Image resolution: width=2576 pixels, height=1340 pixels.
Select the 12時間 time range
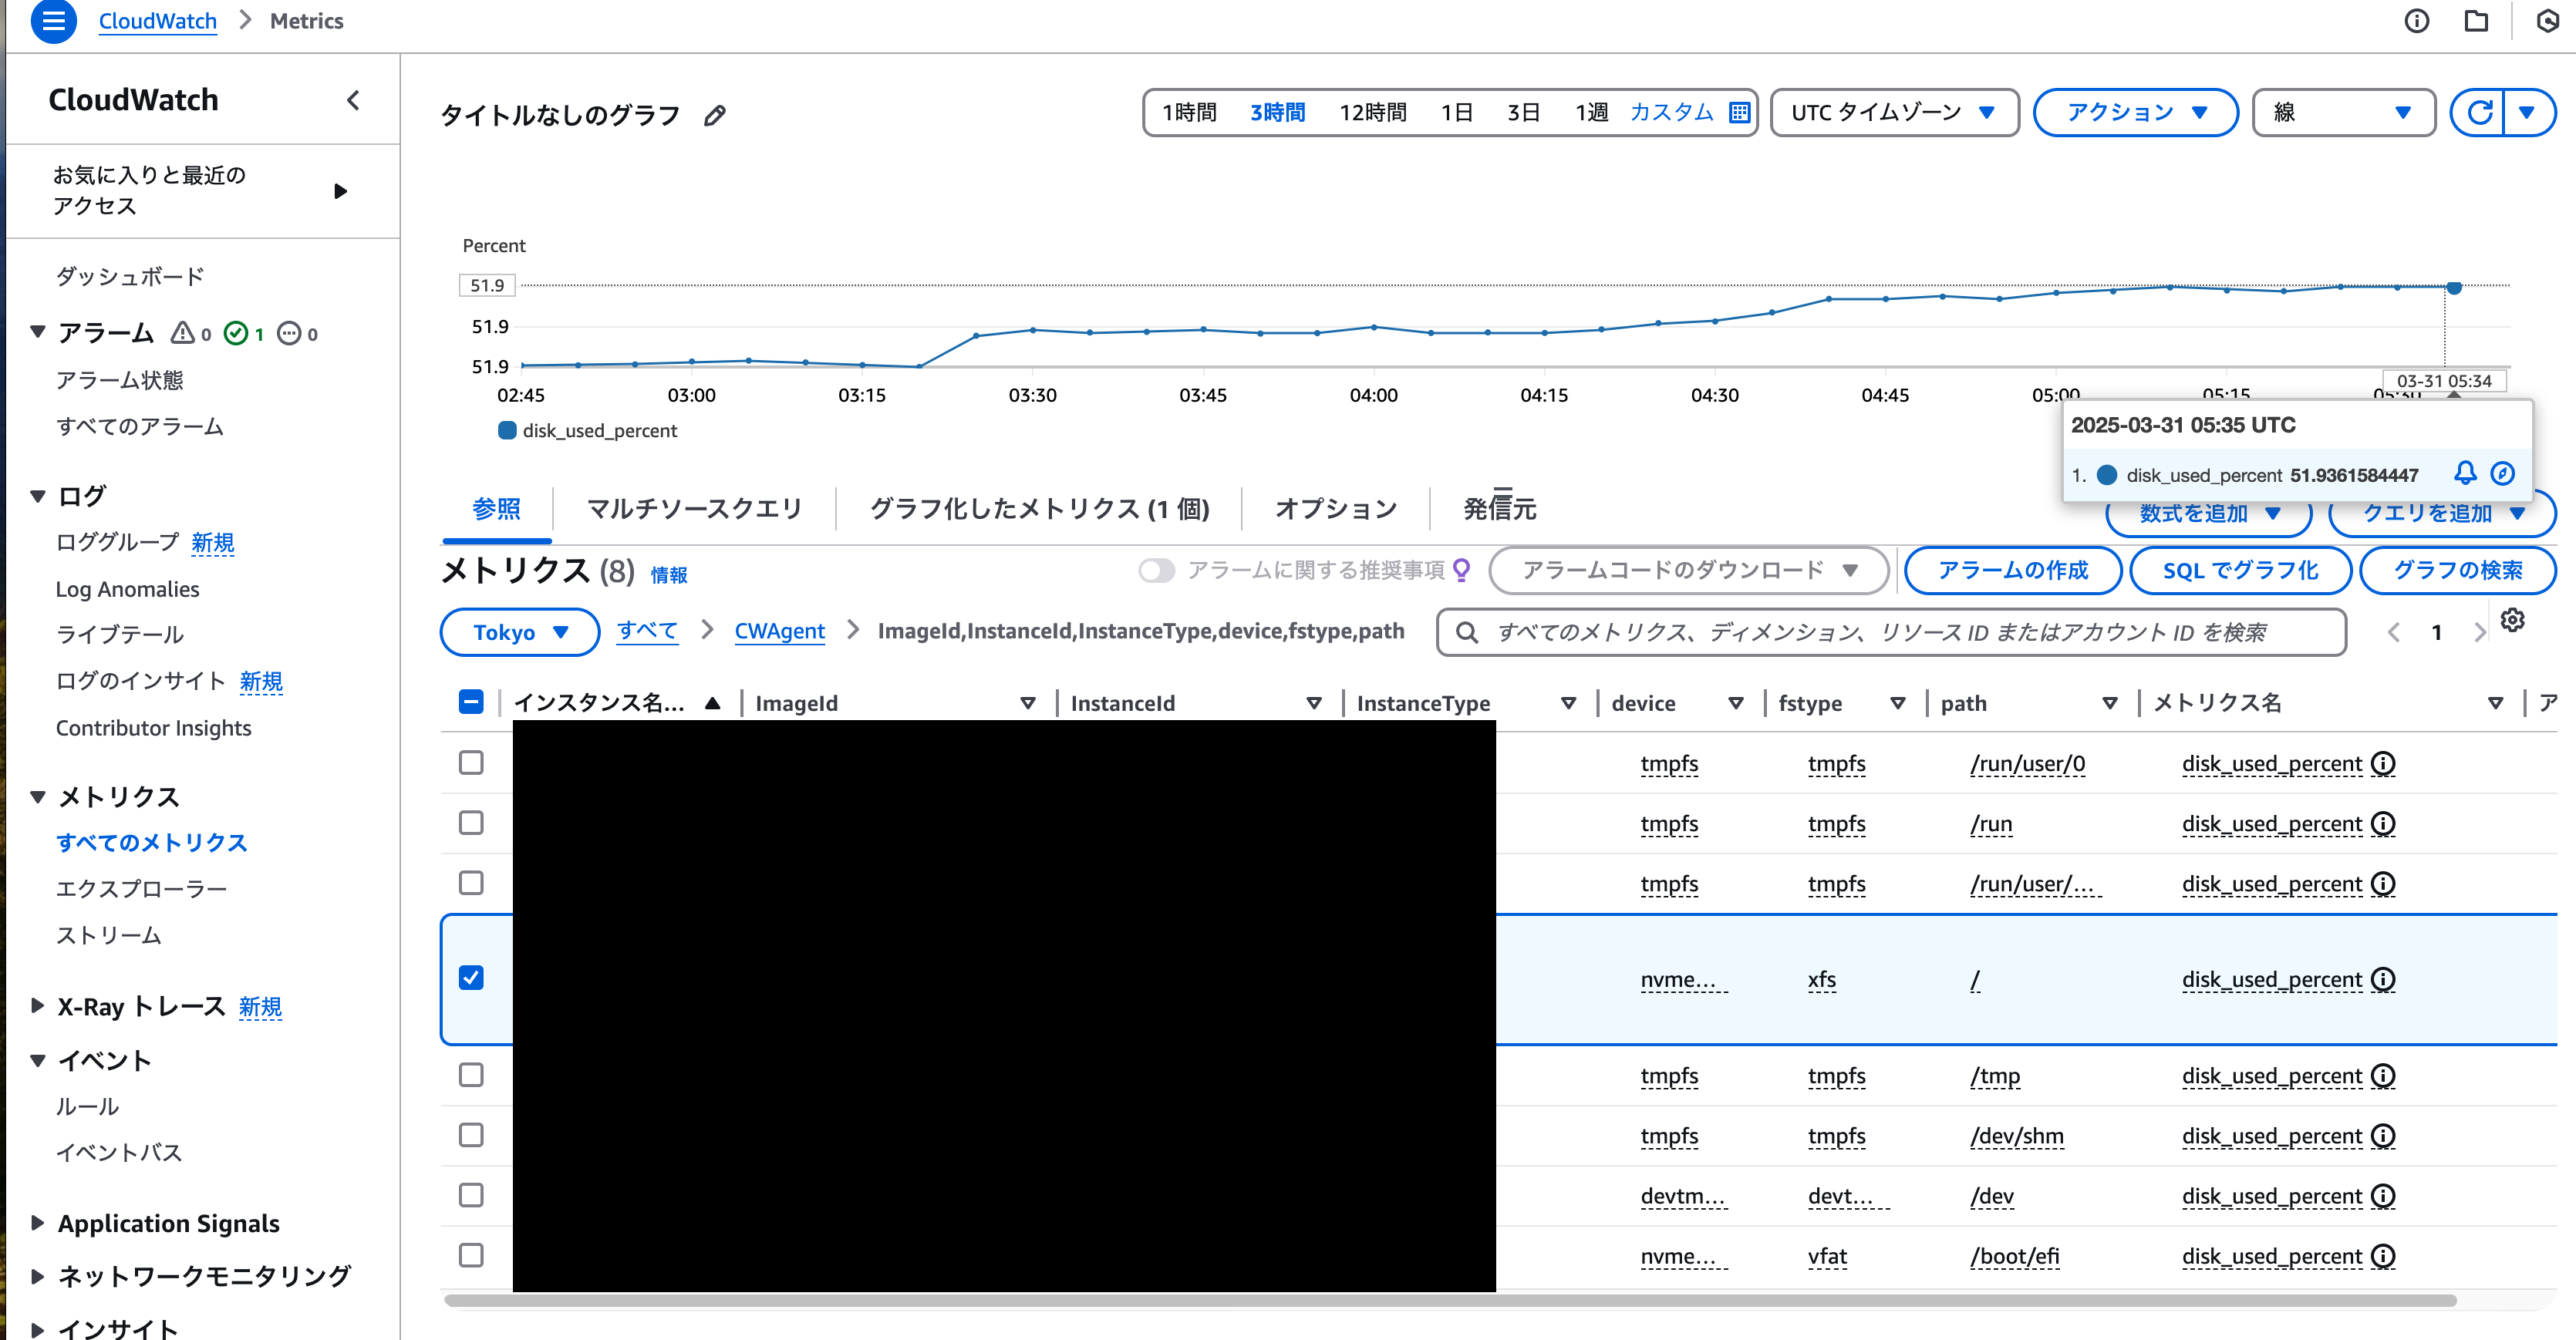point(1372,112)
